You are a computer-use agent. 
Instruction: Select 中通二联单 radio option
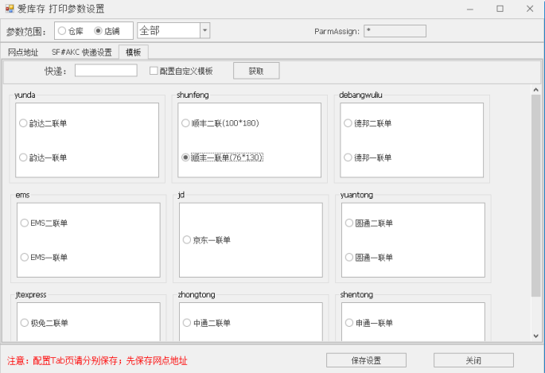tap(207, 323)
